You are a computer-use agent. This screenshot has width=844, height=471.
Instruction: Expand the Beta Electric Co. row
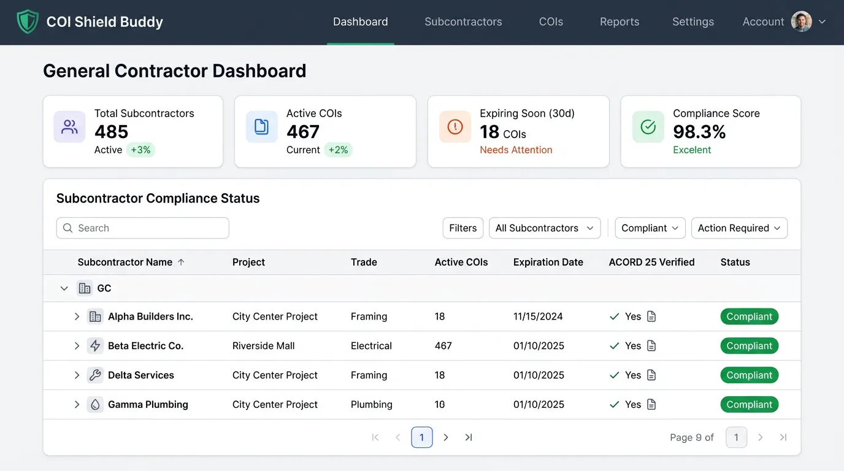click(x=77, y=346)
